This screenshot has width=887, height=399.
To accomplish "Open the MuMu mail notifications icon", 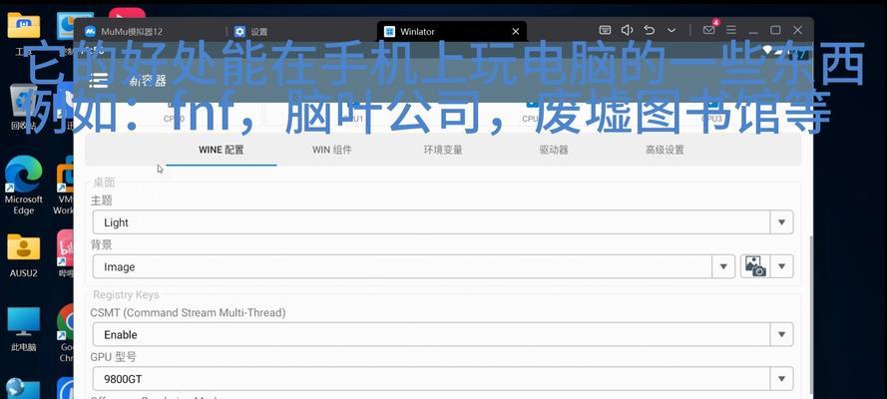I will coord(708,30).
